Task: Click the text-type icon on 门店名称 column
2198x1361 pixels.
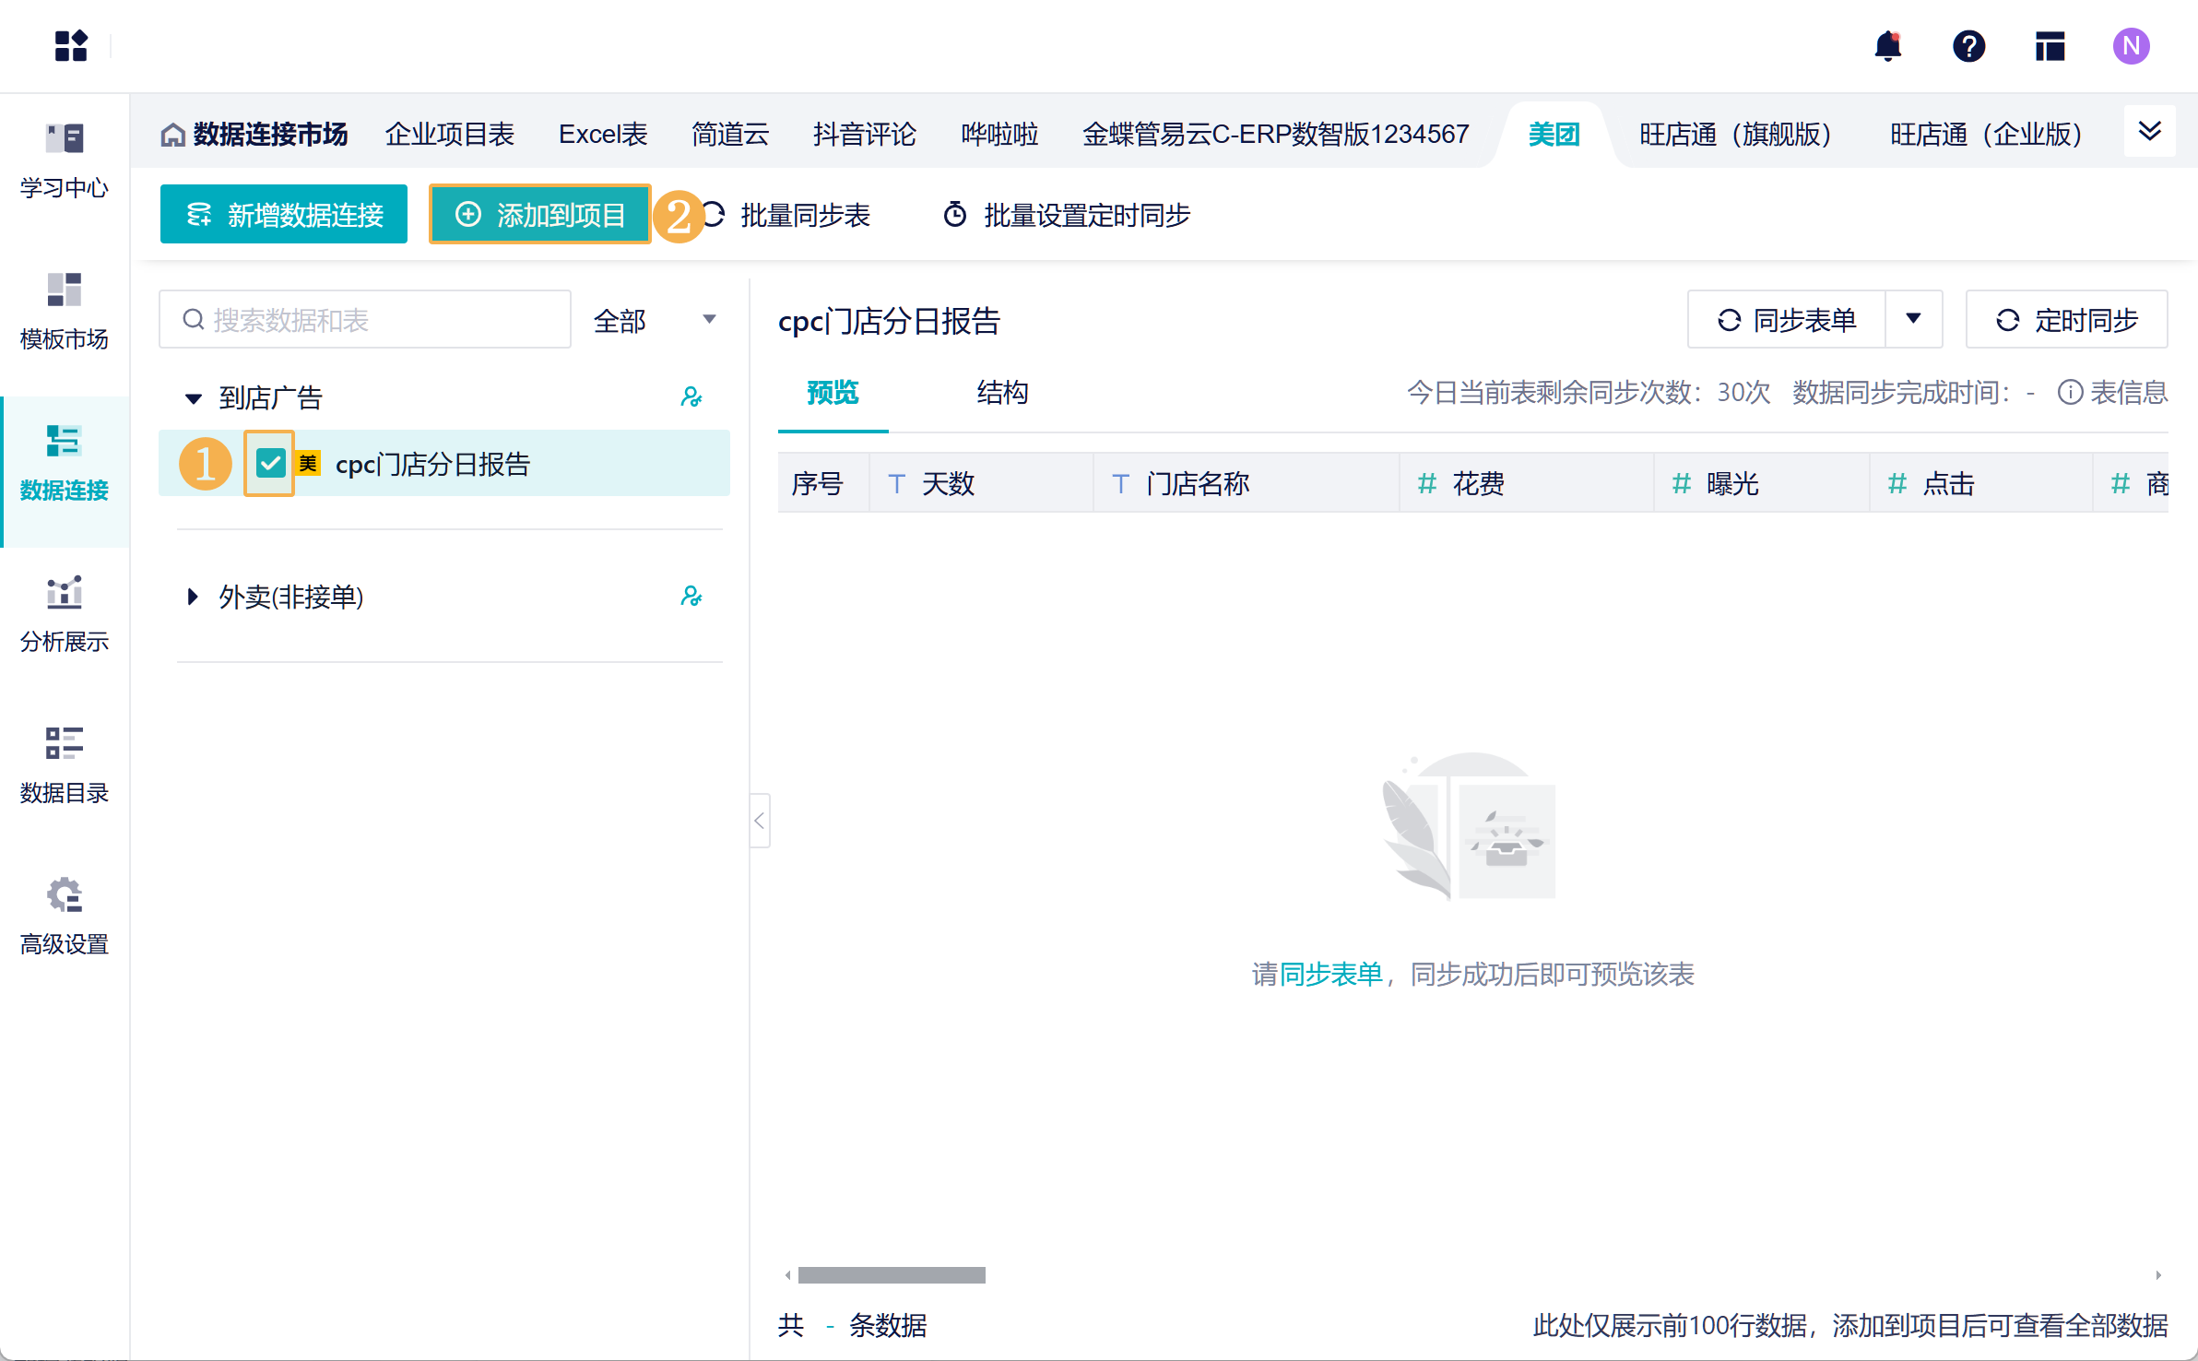Action: 1121,483
